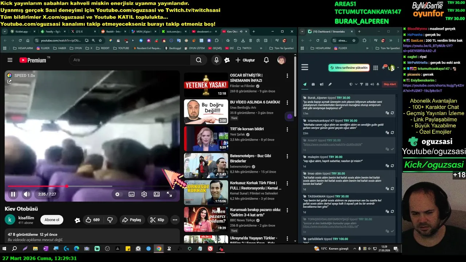Open Streamlabs notifications bell with badge 10
This screenshot has width=466, height=262.
tap(384, 67)
